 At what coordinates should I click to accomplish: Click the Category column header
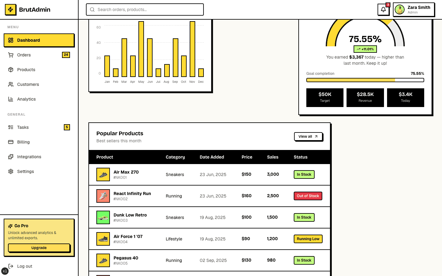pyautogui.click(x=175, y=157)
